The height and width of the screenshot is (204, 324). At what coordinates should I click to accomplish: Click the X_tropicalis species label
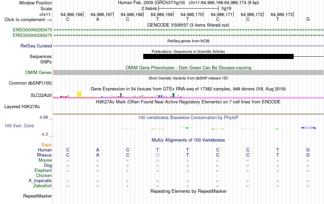click(x=40, y=181)
